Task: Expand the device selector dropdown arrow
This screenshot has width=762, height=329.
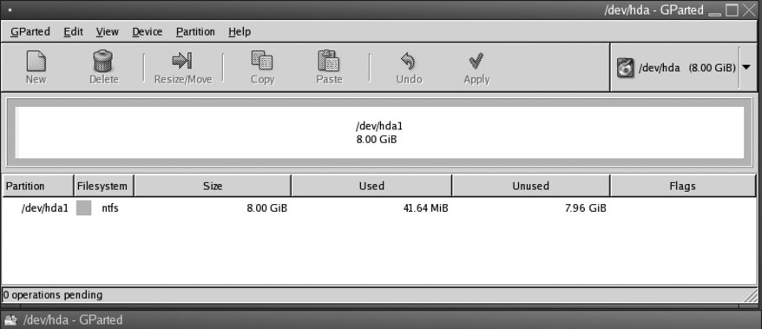Action: 746,68
